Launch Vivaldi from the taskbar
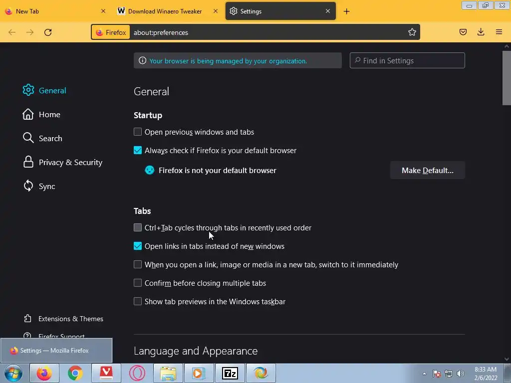The height and width of the screenshot is (383, 511). (x=106, y=373)
